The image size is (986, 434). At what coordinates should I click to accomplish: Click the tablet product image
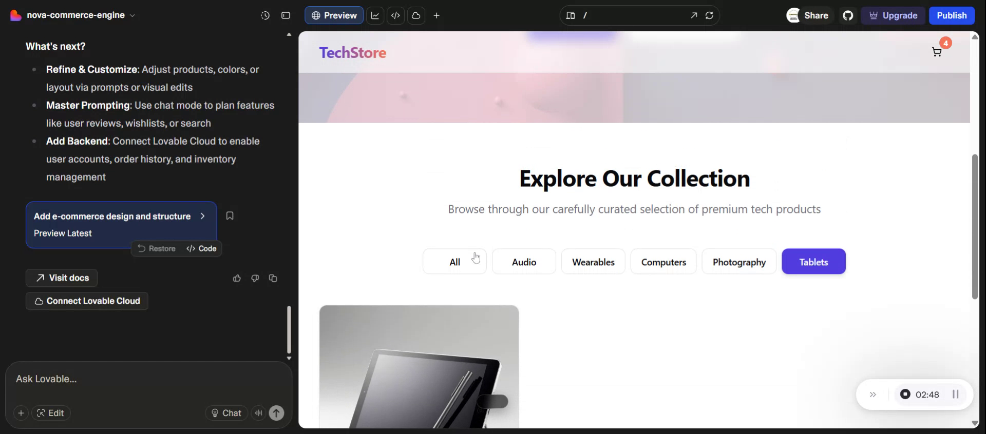pos(419,367)
